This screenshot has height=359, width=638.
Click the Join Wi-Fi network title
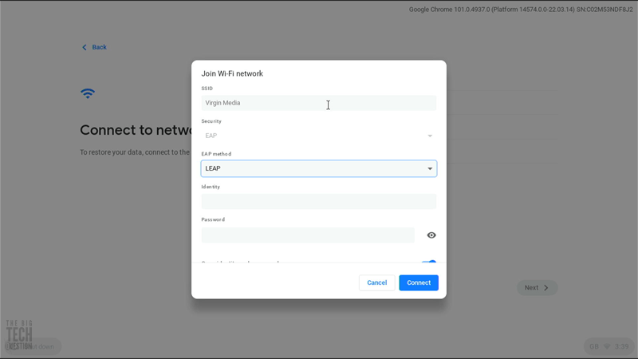click(232, 73)
